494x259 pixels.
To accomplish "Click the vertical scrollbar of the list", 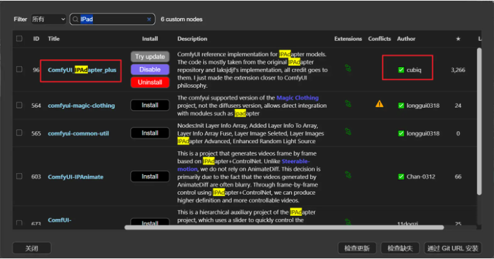I will click(479, 121).
